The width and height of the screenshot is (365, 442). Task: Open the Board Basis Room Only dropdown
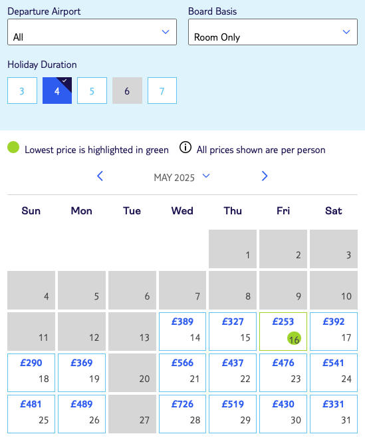[x=273, y=32]
